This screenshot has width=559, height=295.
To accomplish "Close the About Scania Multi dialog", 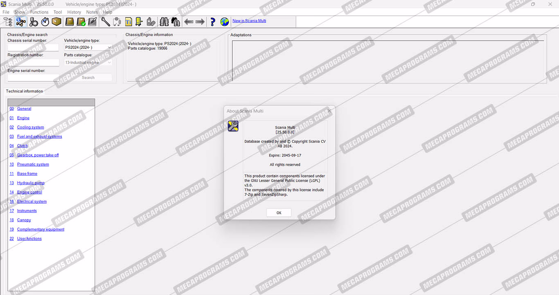I will pos(329,111).
